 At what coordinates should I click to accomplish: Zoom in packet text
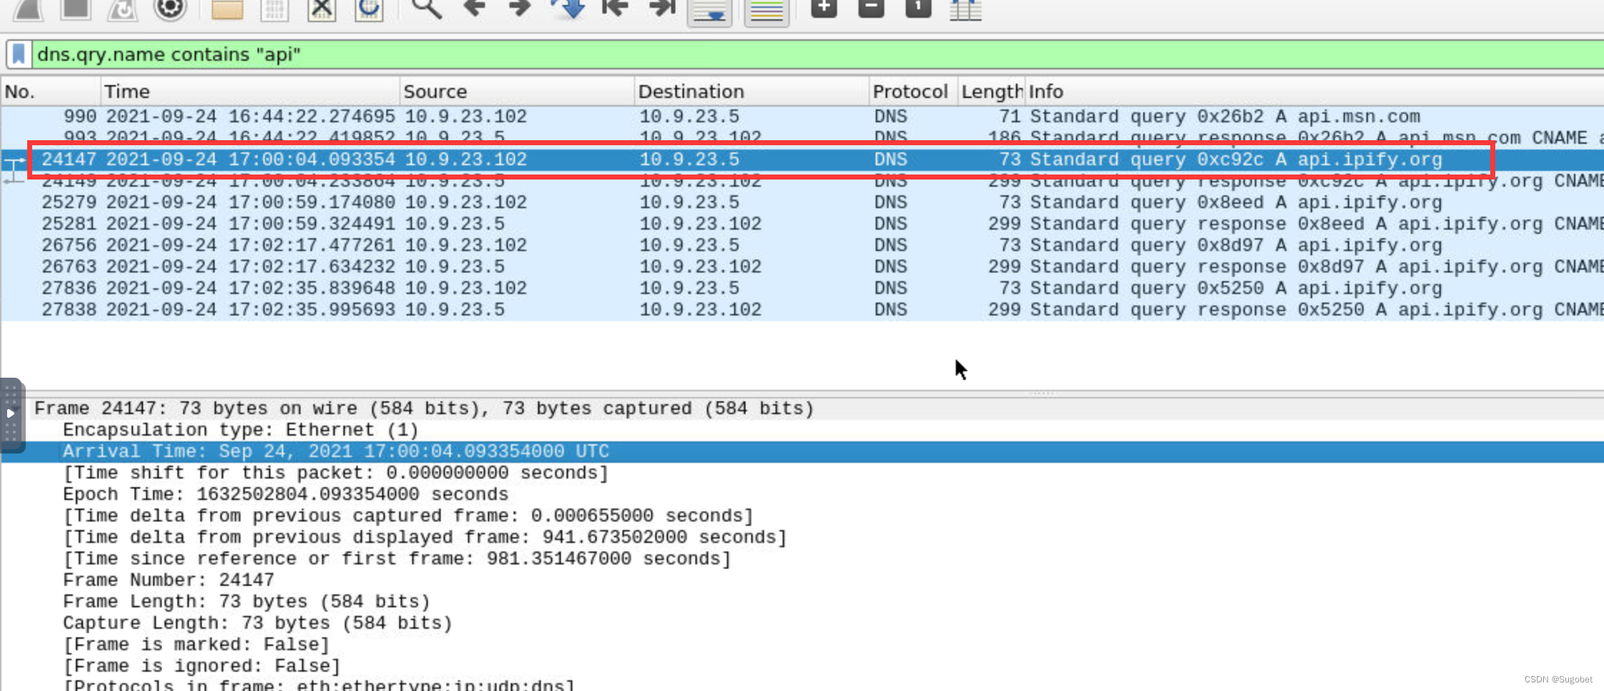(x=824, y=8)
